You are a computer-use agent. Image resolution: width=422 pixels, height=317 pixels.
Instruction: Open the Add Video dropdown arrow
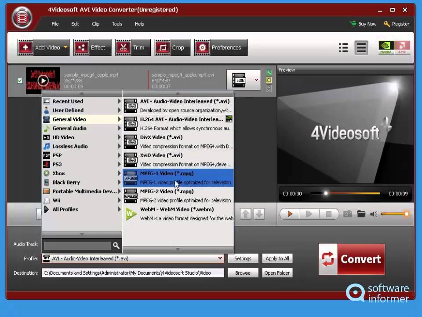click(x=65, y=47)
